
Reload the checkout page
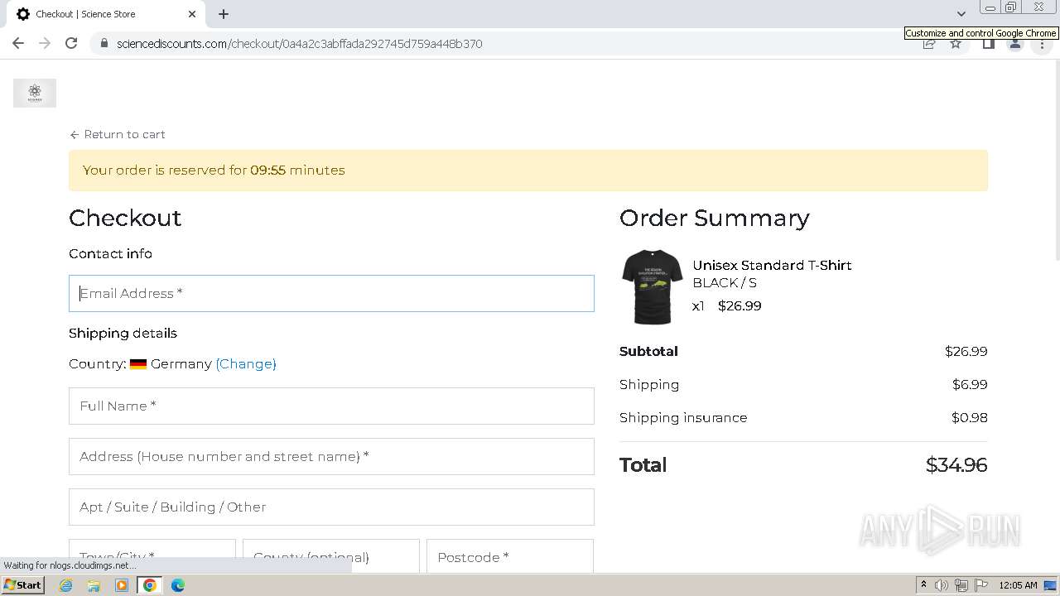click(x=71, y=43)
